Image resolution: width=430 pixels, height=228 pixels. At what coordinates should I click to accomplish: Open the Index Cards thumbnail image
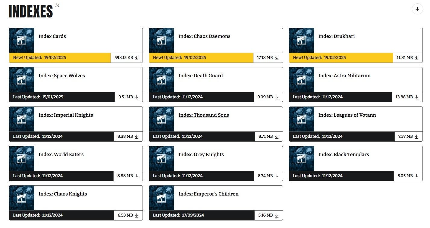coord(22,40)
